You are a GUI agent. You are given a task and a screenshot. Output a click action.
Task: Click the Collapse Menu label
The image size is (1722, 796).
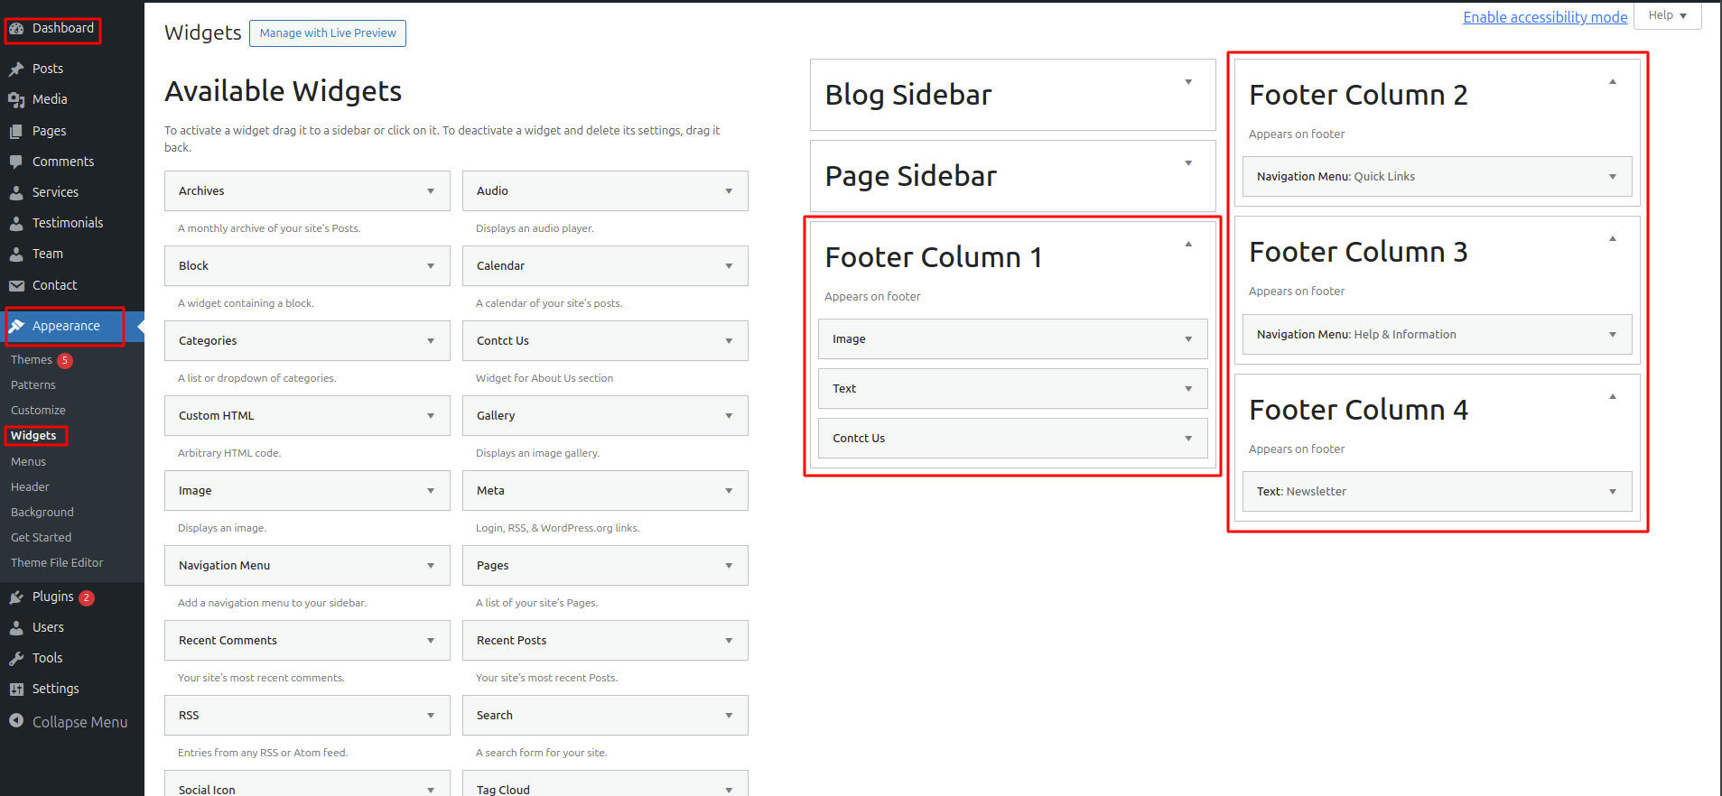pos(80,722)
